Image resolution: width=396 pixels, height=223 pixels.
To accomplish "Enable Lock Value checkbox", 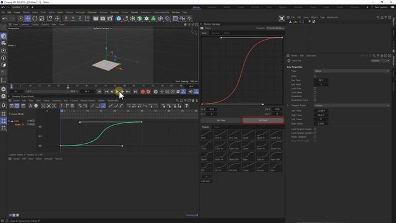I will click(315, 92).
